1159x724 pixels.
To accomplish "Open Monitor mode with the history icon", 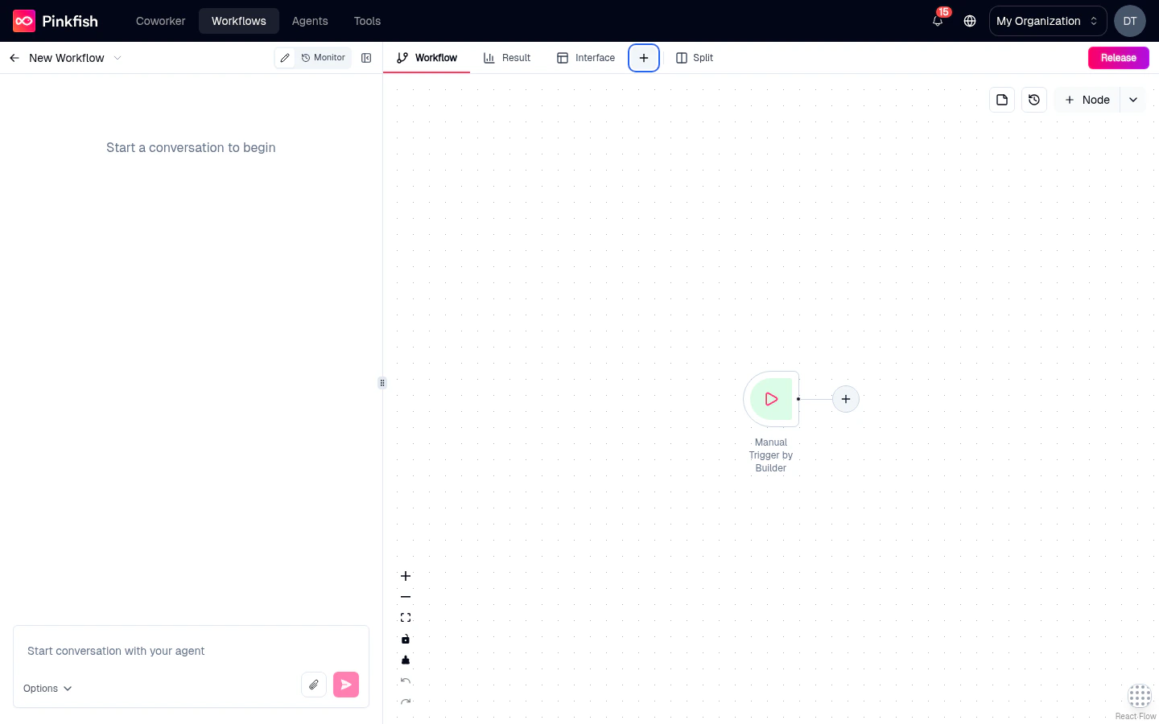I will [x=323, y=58].
